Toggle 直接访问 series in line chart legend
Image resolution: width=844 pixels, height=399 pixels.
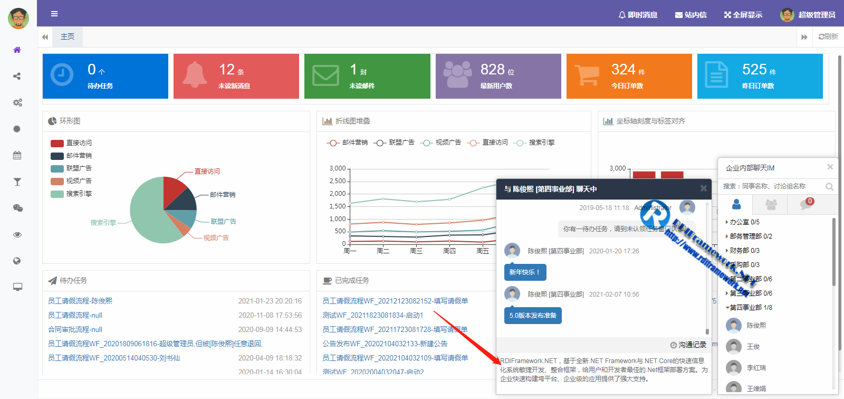click(487, 142)
